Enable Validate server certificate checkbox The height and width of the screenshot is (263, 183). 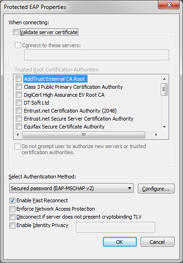pyautogui.click(x=16, y=32)
